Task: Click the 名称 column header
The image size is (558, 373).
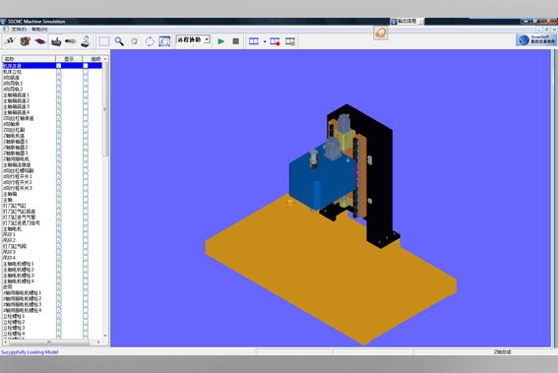Action: (29, 59)
